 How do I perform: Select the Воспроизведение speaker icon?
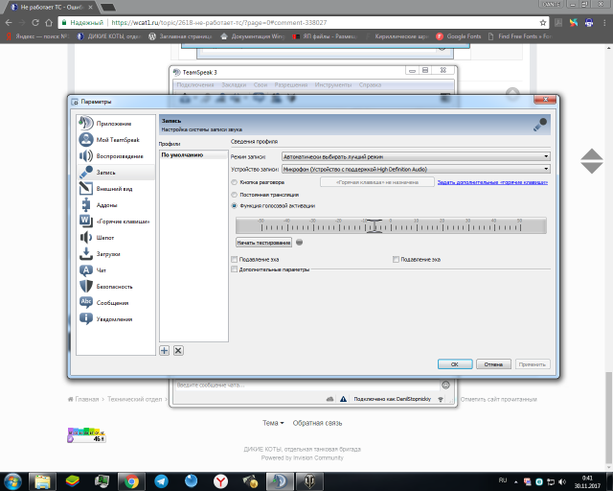pos(86,155)
